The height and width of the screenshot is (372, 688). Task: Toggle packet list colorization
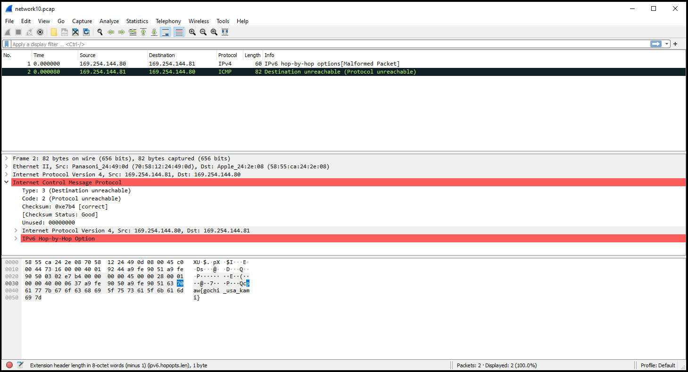point(179,32)
